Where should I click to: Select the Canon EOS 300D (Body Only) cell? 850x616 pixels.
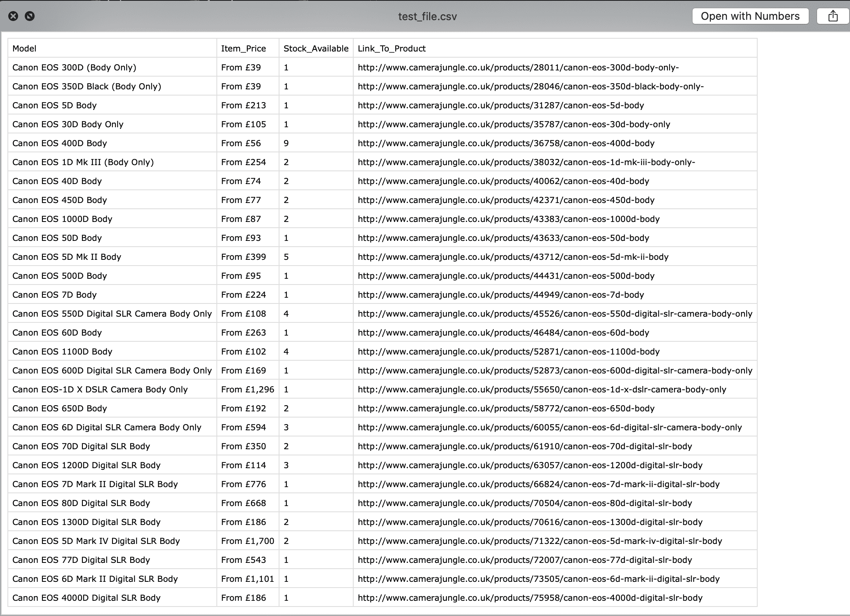click(74, 68)
